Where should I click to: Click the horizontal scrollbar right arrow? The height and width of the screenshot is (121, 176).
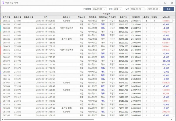tap(171, 120)
